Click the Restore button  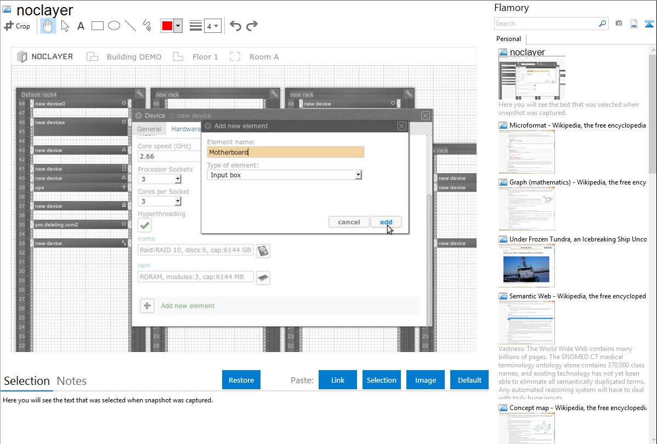click(x=241, y=380)
